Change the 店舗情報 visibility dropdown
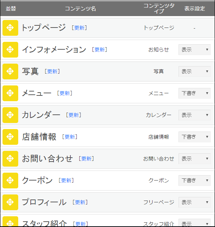215x227 pixels. pos(194,137)
